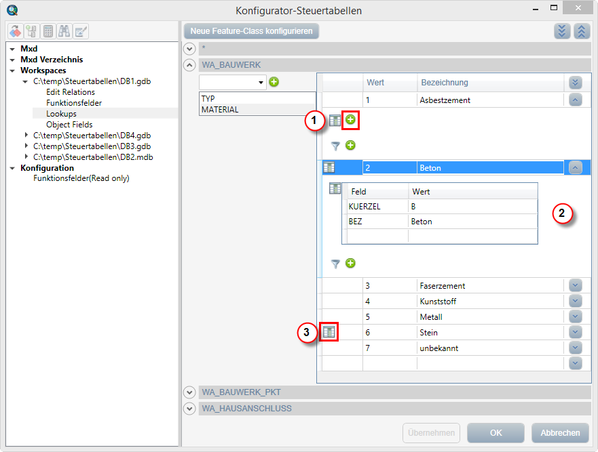Click green plus beside the field combo box
The width and height of the screenshot is (598, 452).
[274, 82]
